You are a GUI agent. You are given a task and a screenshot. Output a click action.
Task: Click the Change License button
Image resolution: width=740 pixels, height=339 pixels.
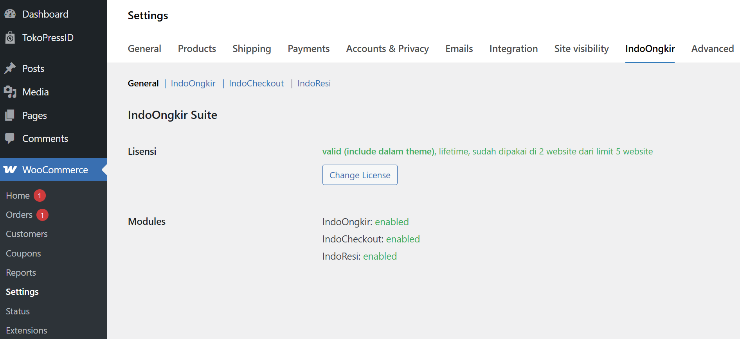360,175
